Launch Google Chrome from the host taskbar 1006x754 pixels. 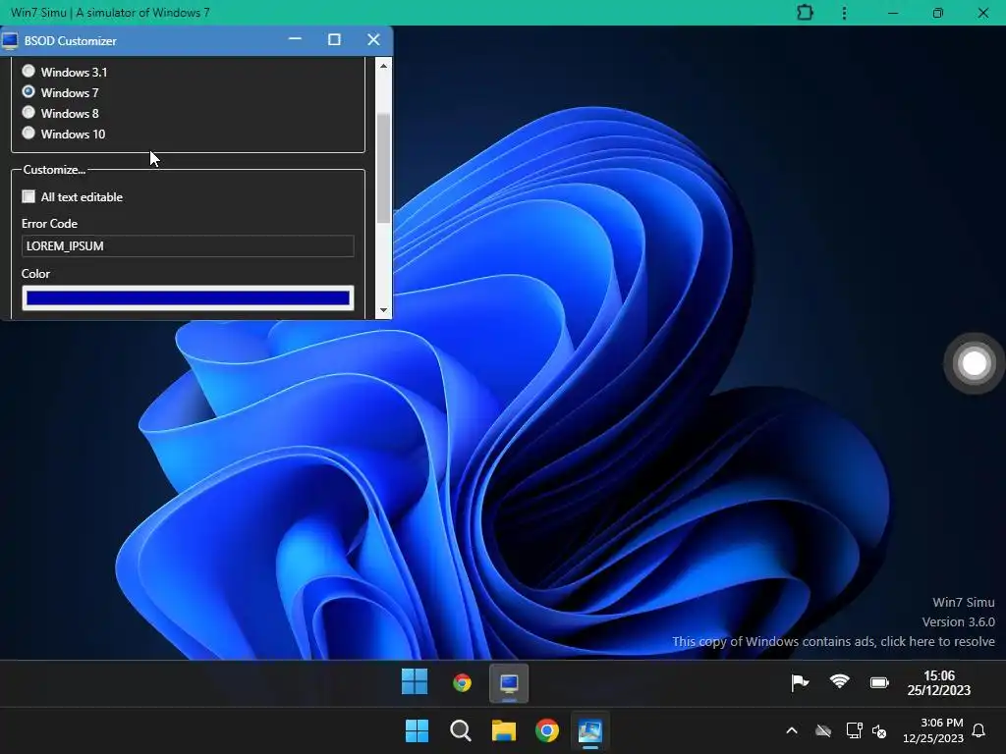pyautogui.click(x=546, y=730)
